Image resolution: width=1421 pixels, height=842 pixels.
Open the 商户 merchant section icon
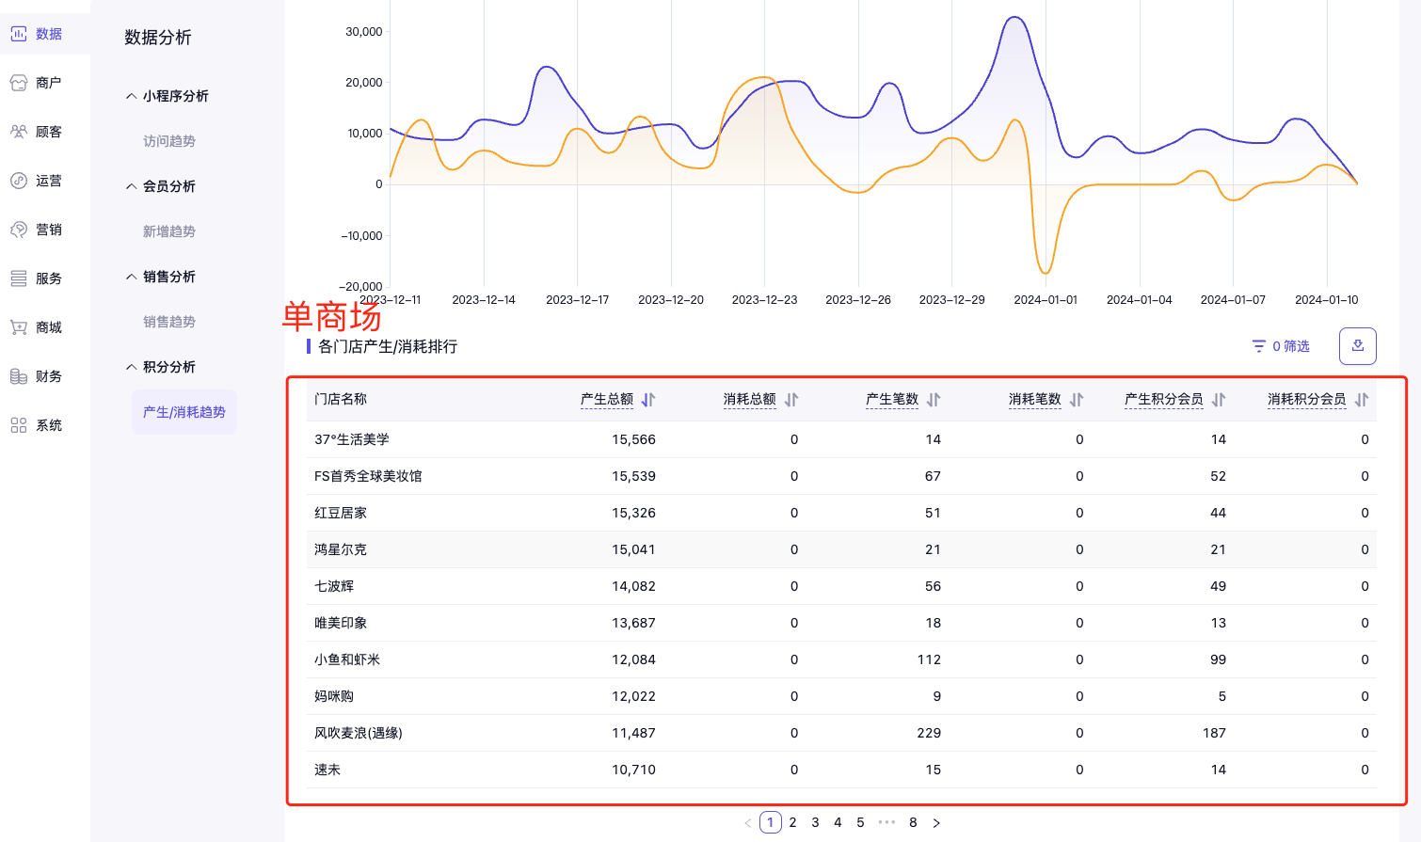tap(19, 83)
